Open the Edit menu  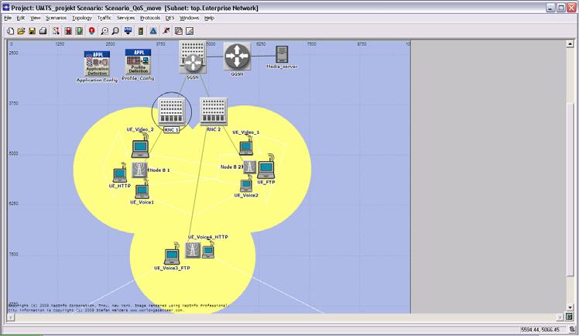coord(21,18)
